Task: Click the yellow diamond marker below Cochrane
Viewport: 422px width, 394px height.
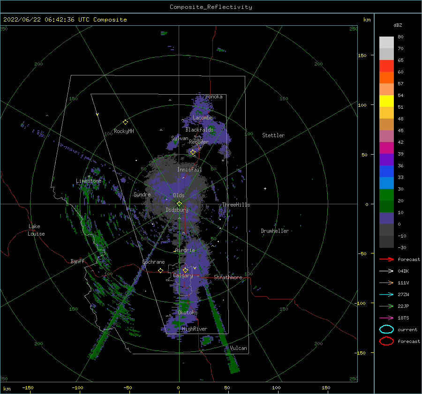Action: pos(161,270)
